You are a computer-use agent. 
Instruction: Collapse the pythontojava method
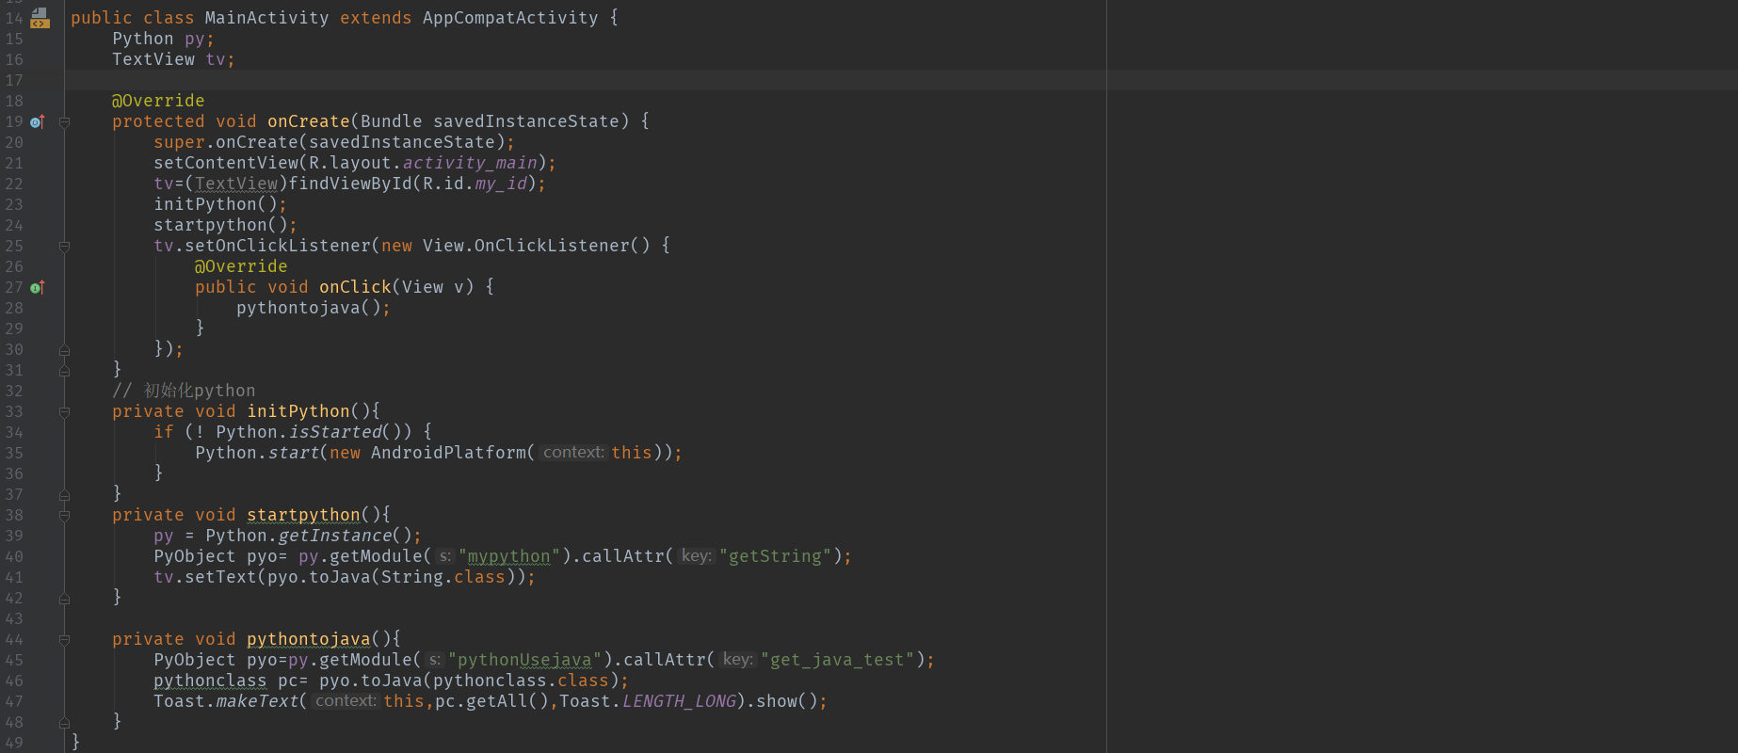pos(64,639)
